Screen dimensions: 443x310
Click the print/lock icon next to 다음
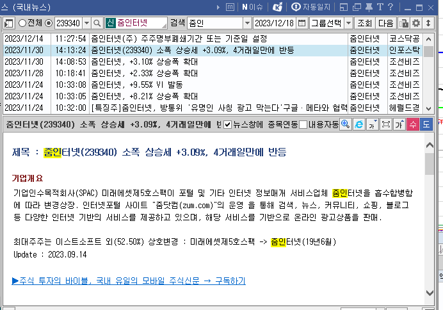[404, 23]
